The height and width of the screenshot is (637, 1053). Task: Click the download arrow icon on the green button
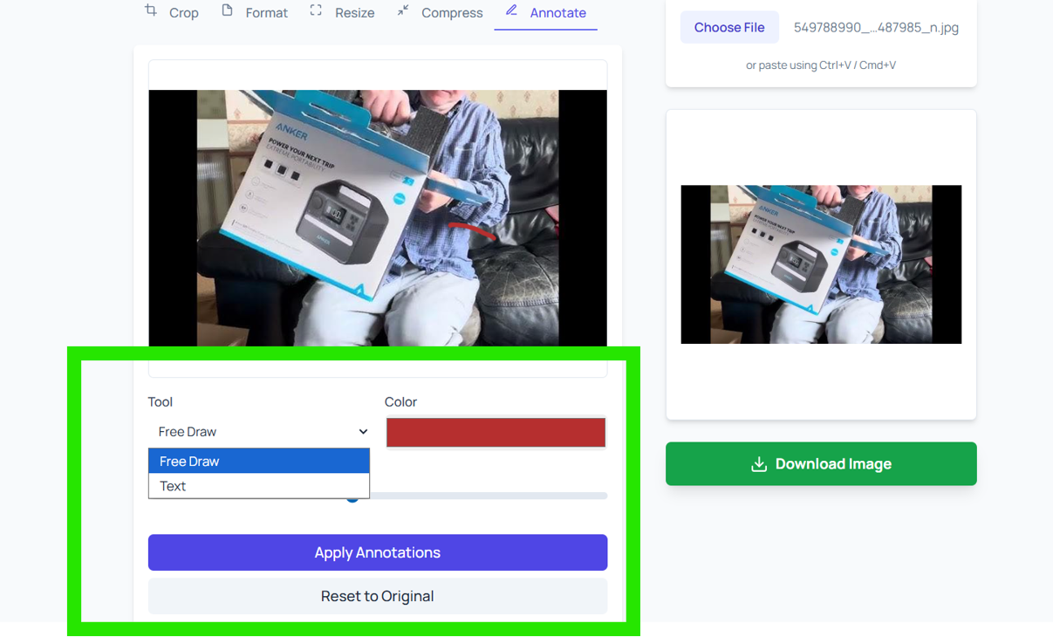[758, 463]
